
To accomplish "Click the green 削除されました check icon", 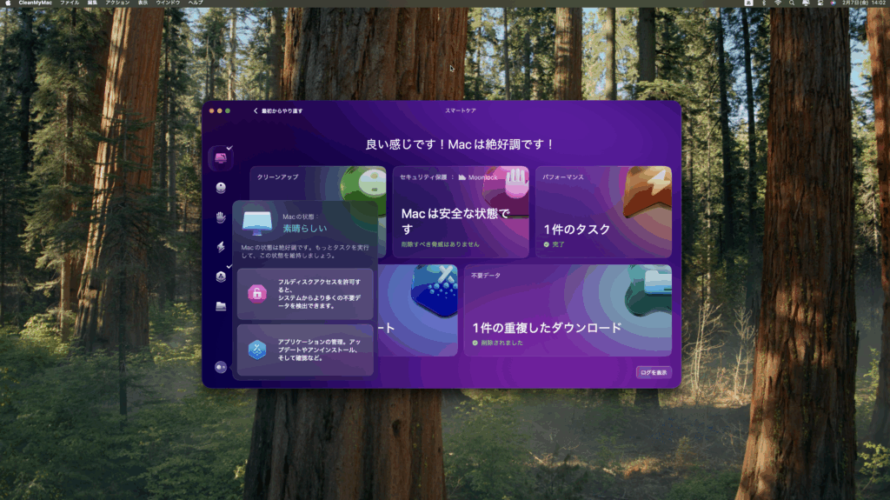I will click(x=475, y=343).
